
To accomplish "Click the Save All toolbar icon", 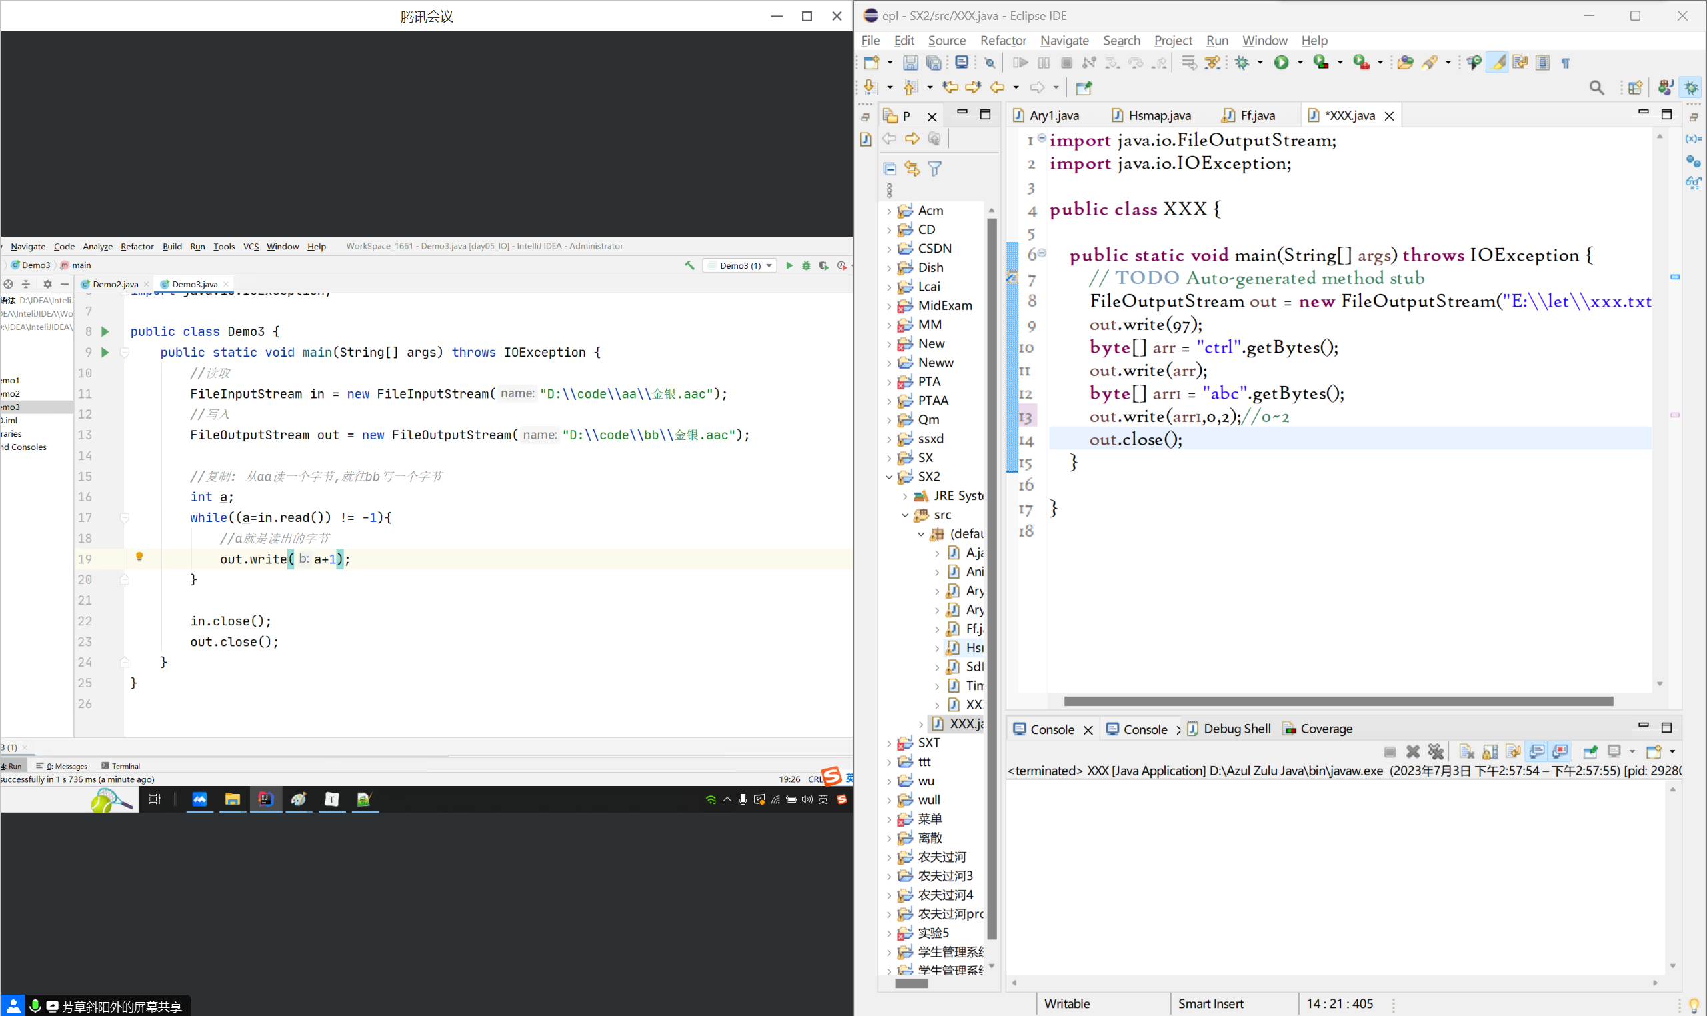I will (934, 63).
